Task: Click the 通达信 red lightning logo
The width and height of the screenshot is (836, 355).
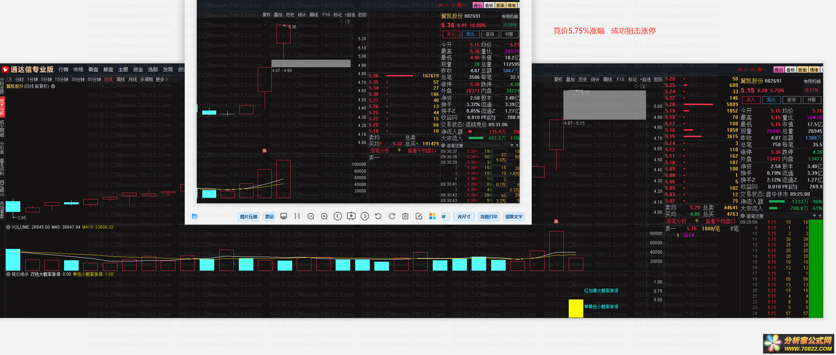Action: 5,69
